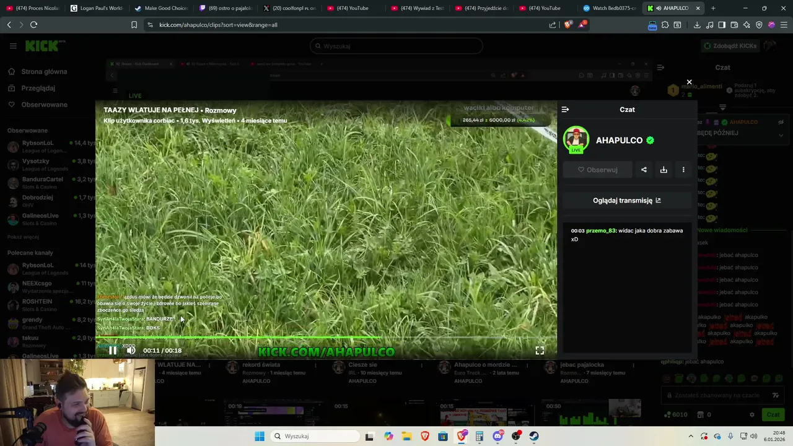Click the address bar URL
Image resolution: width=793 pixels, height=446 pixels.
click(218, 25)
